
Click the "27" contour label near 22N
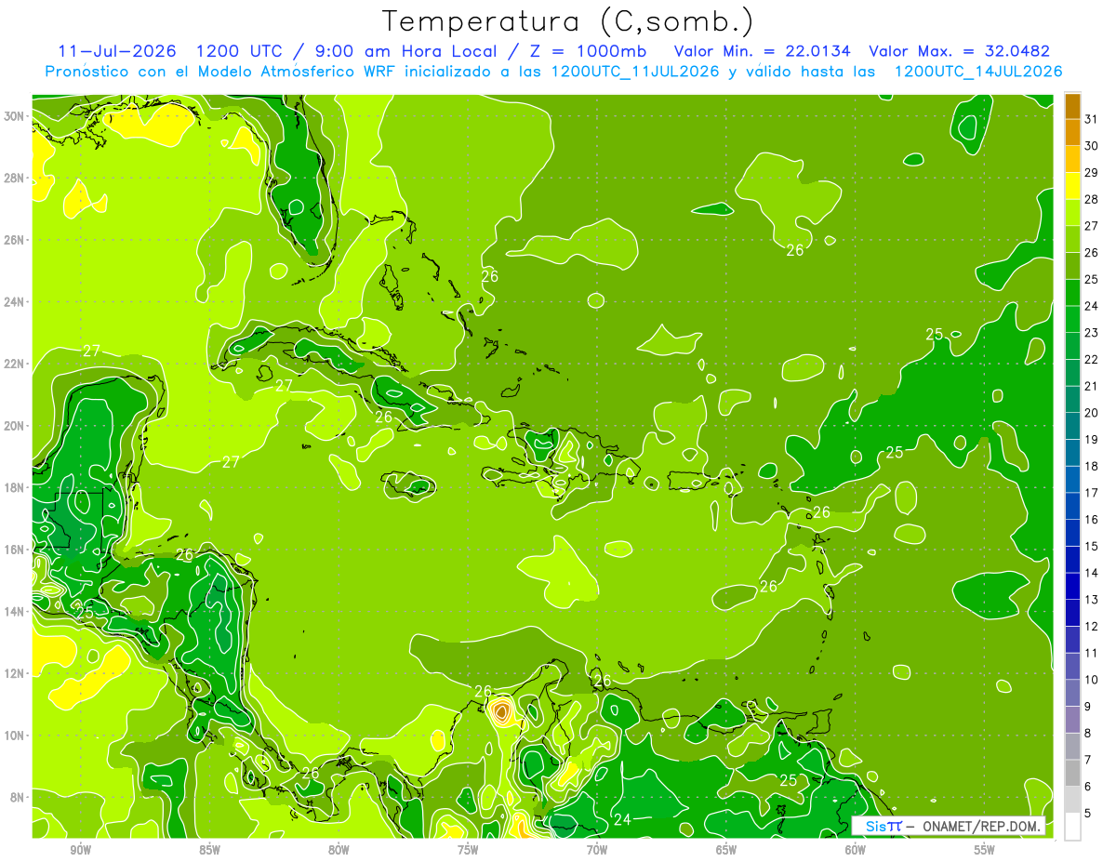point(91,351)
